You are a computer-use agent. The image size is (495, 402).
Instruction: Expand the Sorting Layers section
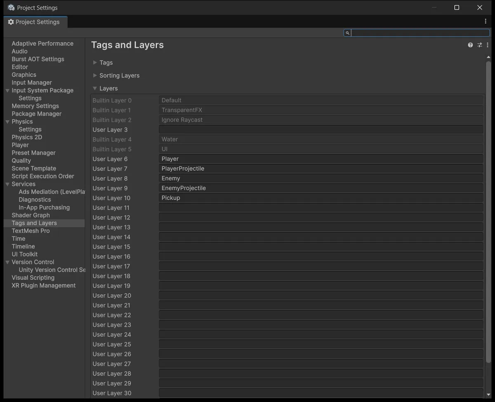(95, 75)
